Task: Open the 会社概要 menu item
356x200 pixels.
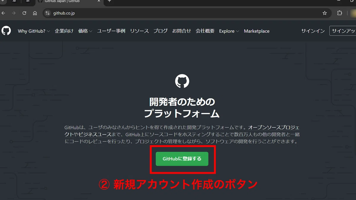Action: click(205, 31)
